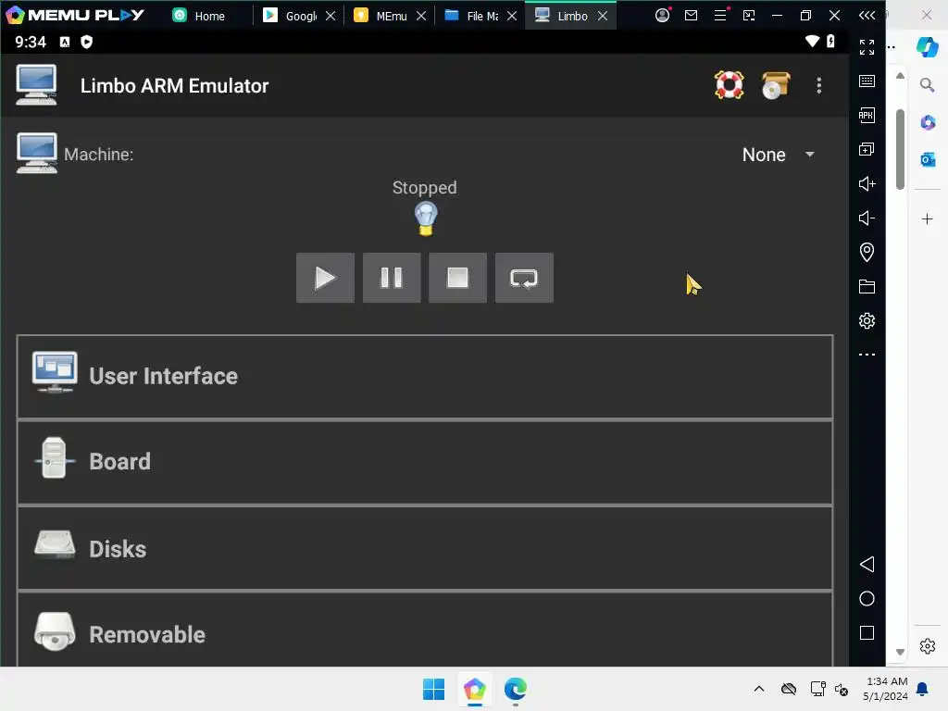This screenshot has height=711, width=948.
Task: Expand the Disks section
Action: pos(425,548)
